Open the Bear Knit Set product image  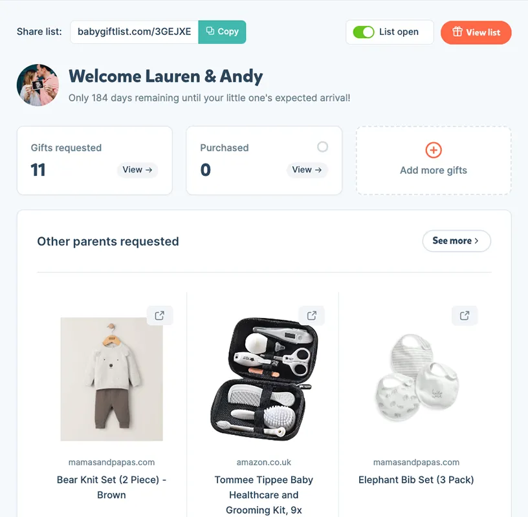click(x=111, y=379)
